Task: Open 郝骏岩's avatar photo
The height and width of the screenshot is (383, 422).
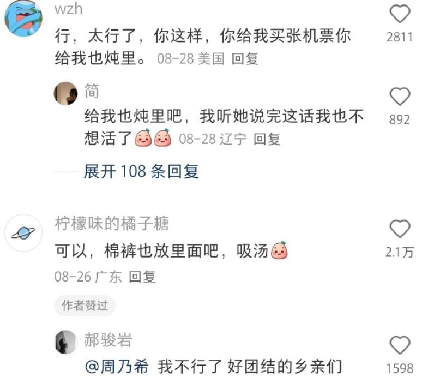Action: coord(65,342)
